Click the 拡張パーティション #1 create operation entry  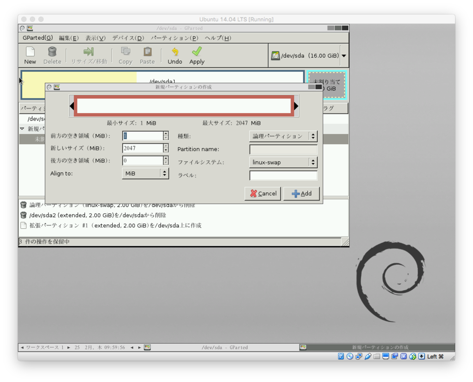tap(115, 225)
